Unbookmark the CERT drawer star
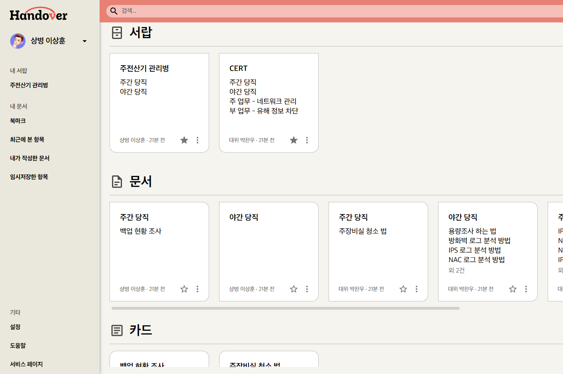This screenshot has height=374, width=563. tap(294, 140)
